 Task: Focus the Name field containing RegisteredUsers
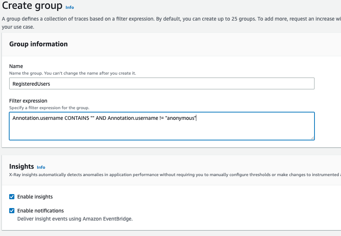[162, 83]
